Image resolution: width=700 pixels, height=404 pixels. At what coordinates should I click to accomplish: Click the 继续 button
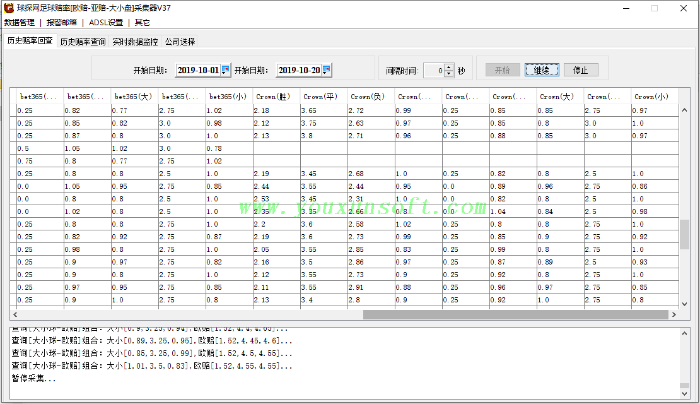point(542,70)
